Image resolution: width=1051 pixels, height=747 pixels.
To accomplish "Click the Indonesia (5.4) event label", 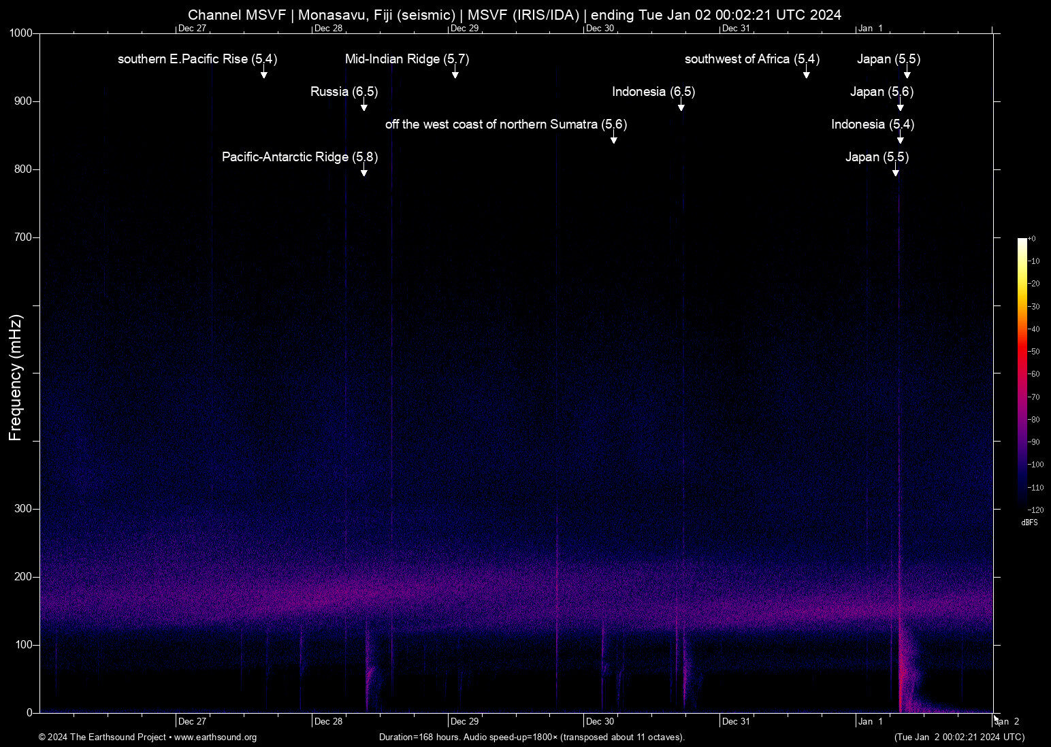I will 873,124.
